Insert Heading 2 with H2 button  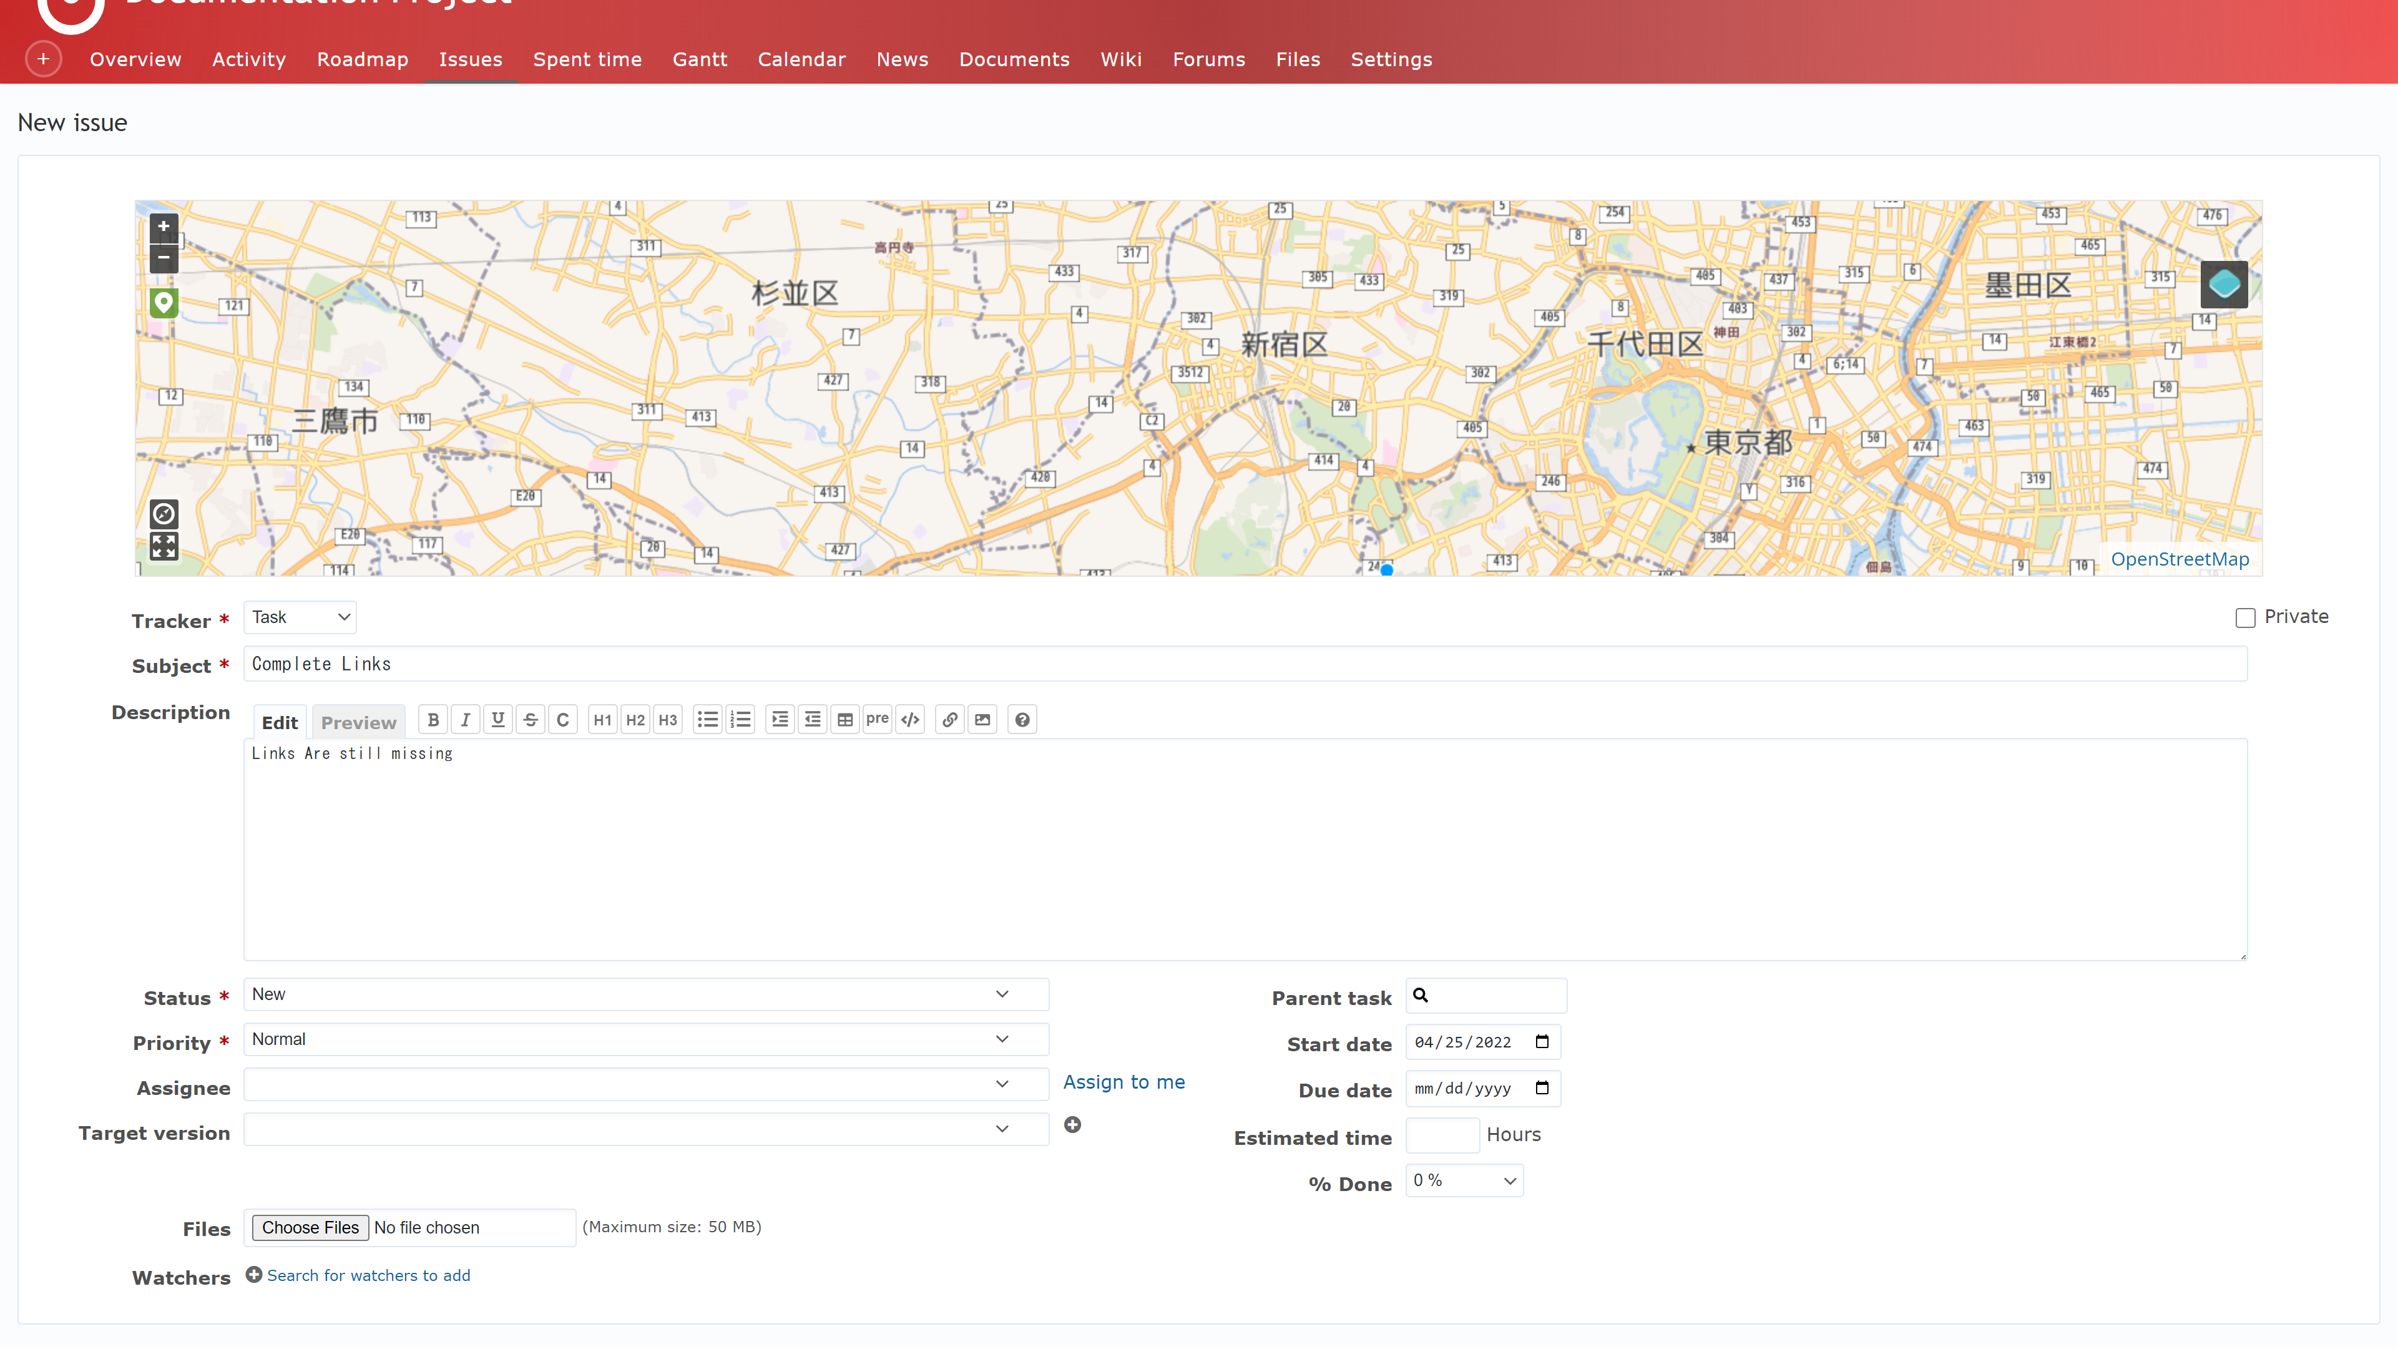click(x=635, y=720)
